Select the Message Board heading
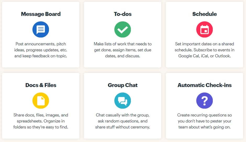The height and width of the screenshot is (142, 246). [41, 14]
